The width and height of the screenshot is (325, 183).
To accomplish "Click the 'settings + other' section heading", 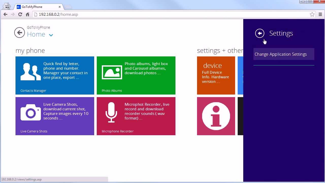I will tap(220, 51).
